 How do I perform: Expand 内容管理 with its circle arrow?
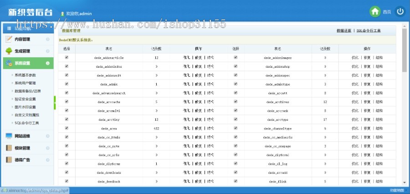click(x=47, y=39)
